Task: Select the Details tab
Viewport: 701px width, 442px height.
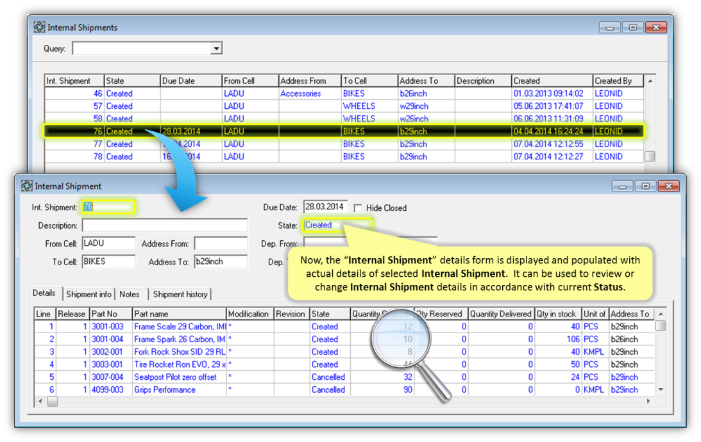Action: pos(44,293)
